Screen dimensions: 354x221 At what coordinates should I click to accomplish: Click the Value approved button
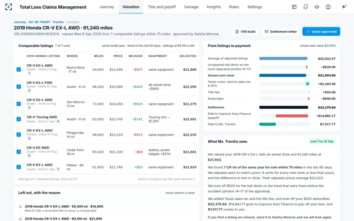[321, 32]
